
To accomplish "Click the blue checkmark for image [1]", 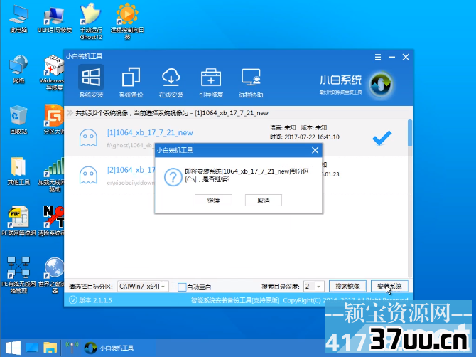I will (382, 138).
